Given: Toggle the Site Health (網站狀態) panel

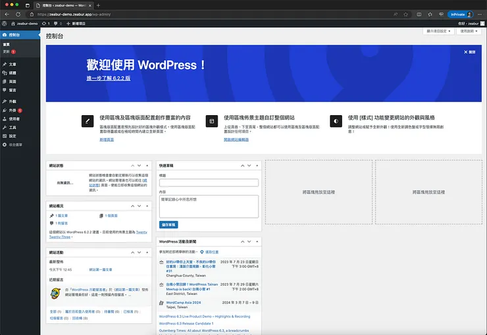Looking at the screenshot, I should (x=147, y=165).
